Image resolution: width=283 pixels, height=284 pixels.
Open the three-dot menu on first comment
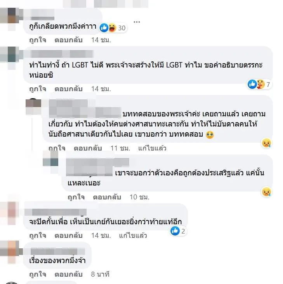137,22
